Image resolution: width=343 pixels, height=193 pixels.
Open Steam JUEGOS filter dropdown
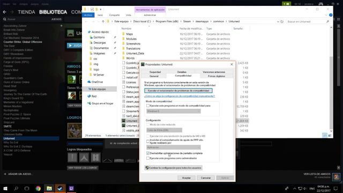(56, 19)
